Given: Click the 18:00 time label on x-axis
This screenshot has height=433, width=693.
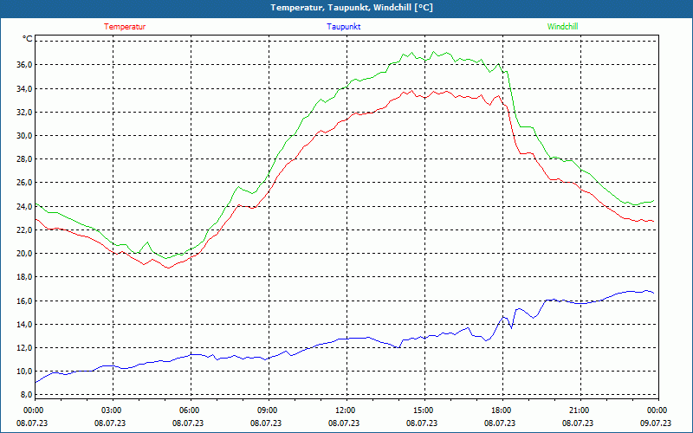Looking at the screenshot, I should [501, 410].
